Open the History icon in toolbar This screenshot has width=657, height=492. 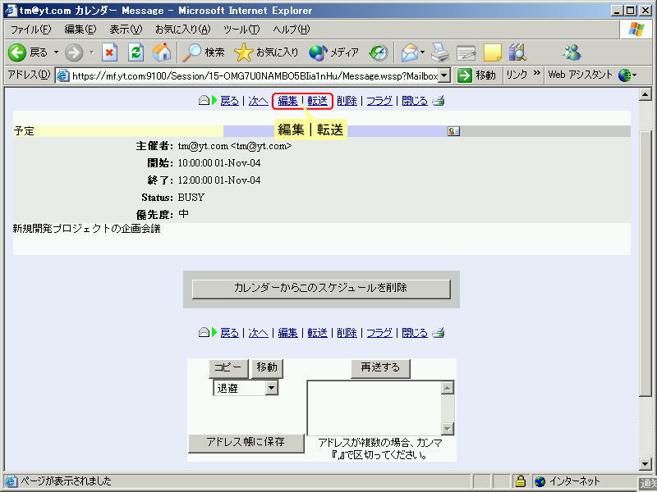[378, 52]
